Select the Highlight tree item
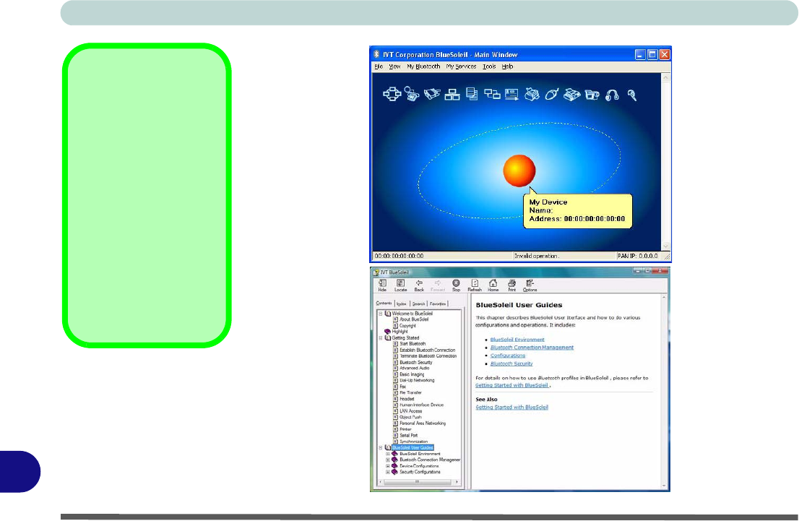Viewport: 799px width, 521px height. [399, 332]
